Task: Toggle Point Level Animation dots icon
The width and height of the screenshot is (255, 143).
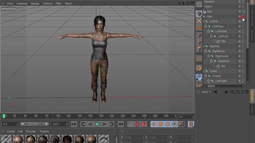Action: [182, 124]
